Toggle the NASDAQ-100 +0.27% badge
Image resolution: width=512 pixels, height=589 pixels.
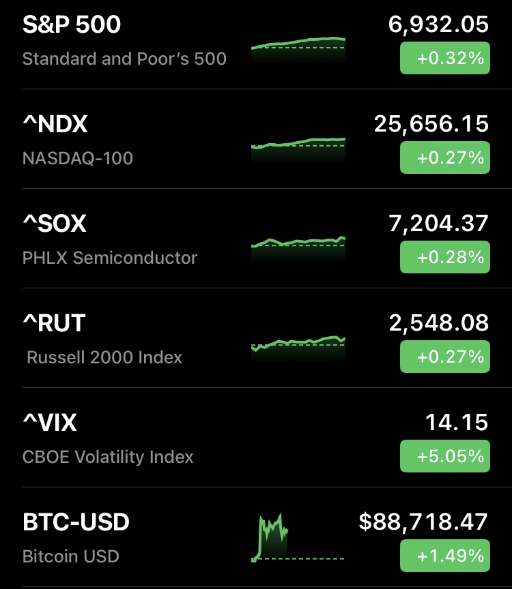(444, 158)
